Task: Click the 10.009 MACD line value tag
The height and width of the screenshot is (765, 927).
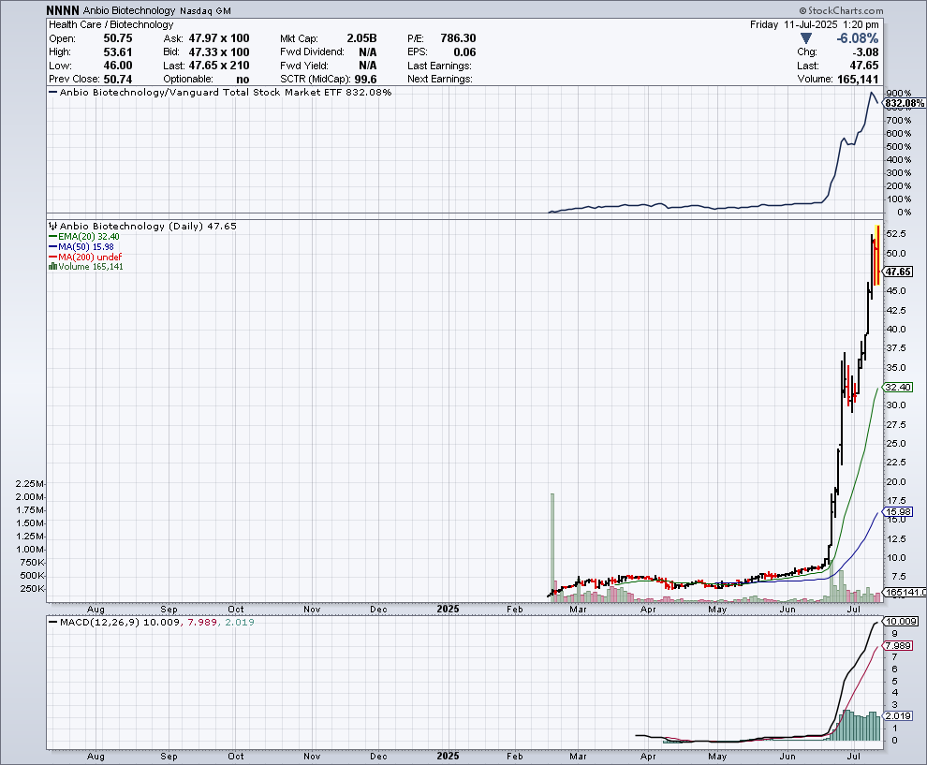Action: tap(901, 622)
